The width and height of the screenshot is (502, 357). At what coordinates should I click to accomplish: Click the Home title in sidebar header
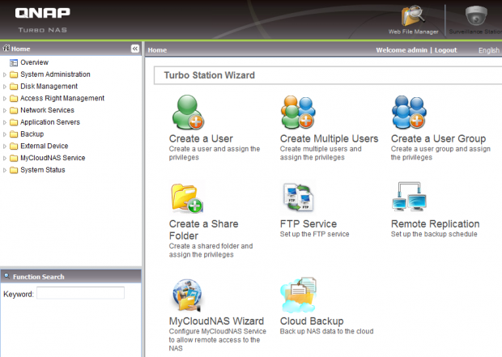20,49
